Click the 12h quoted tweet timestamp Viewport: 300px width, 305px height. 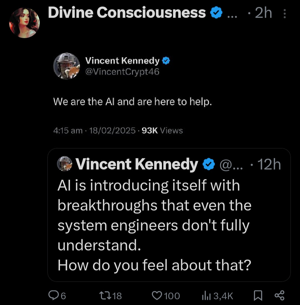(269, 165)
